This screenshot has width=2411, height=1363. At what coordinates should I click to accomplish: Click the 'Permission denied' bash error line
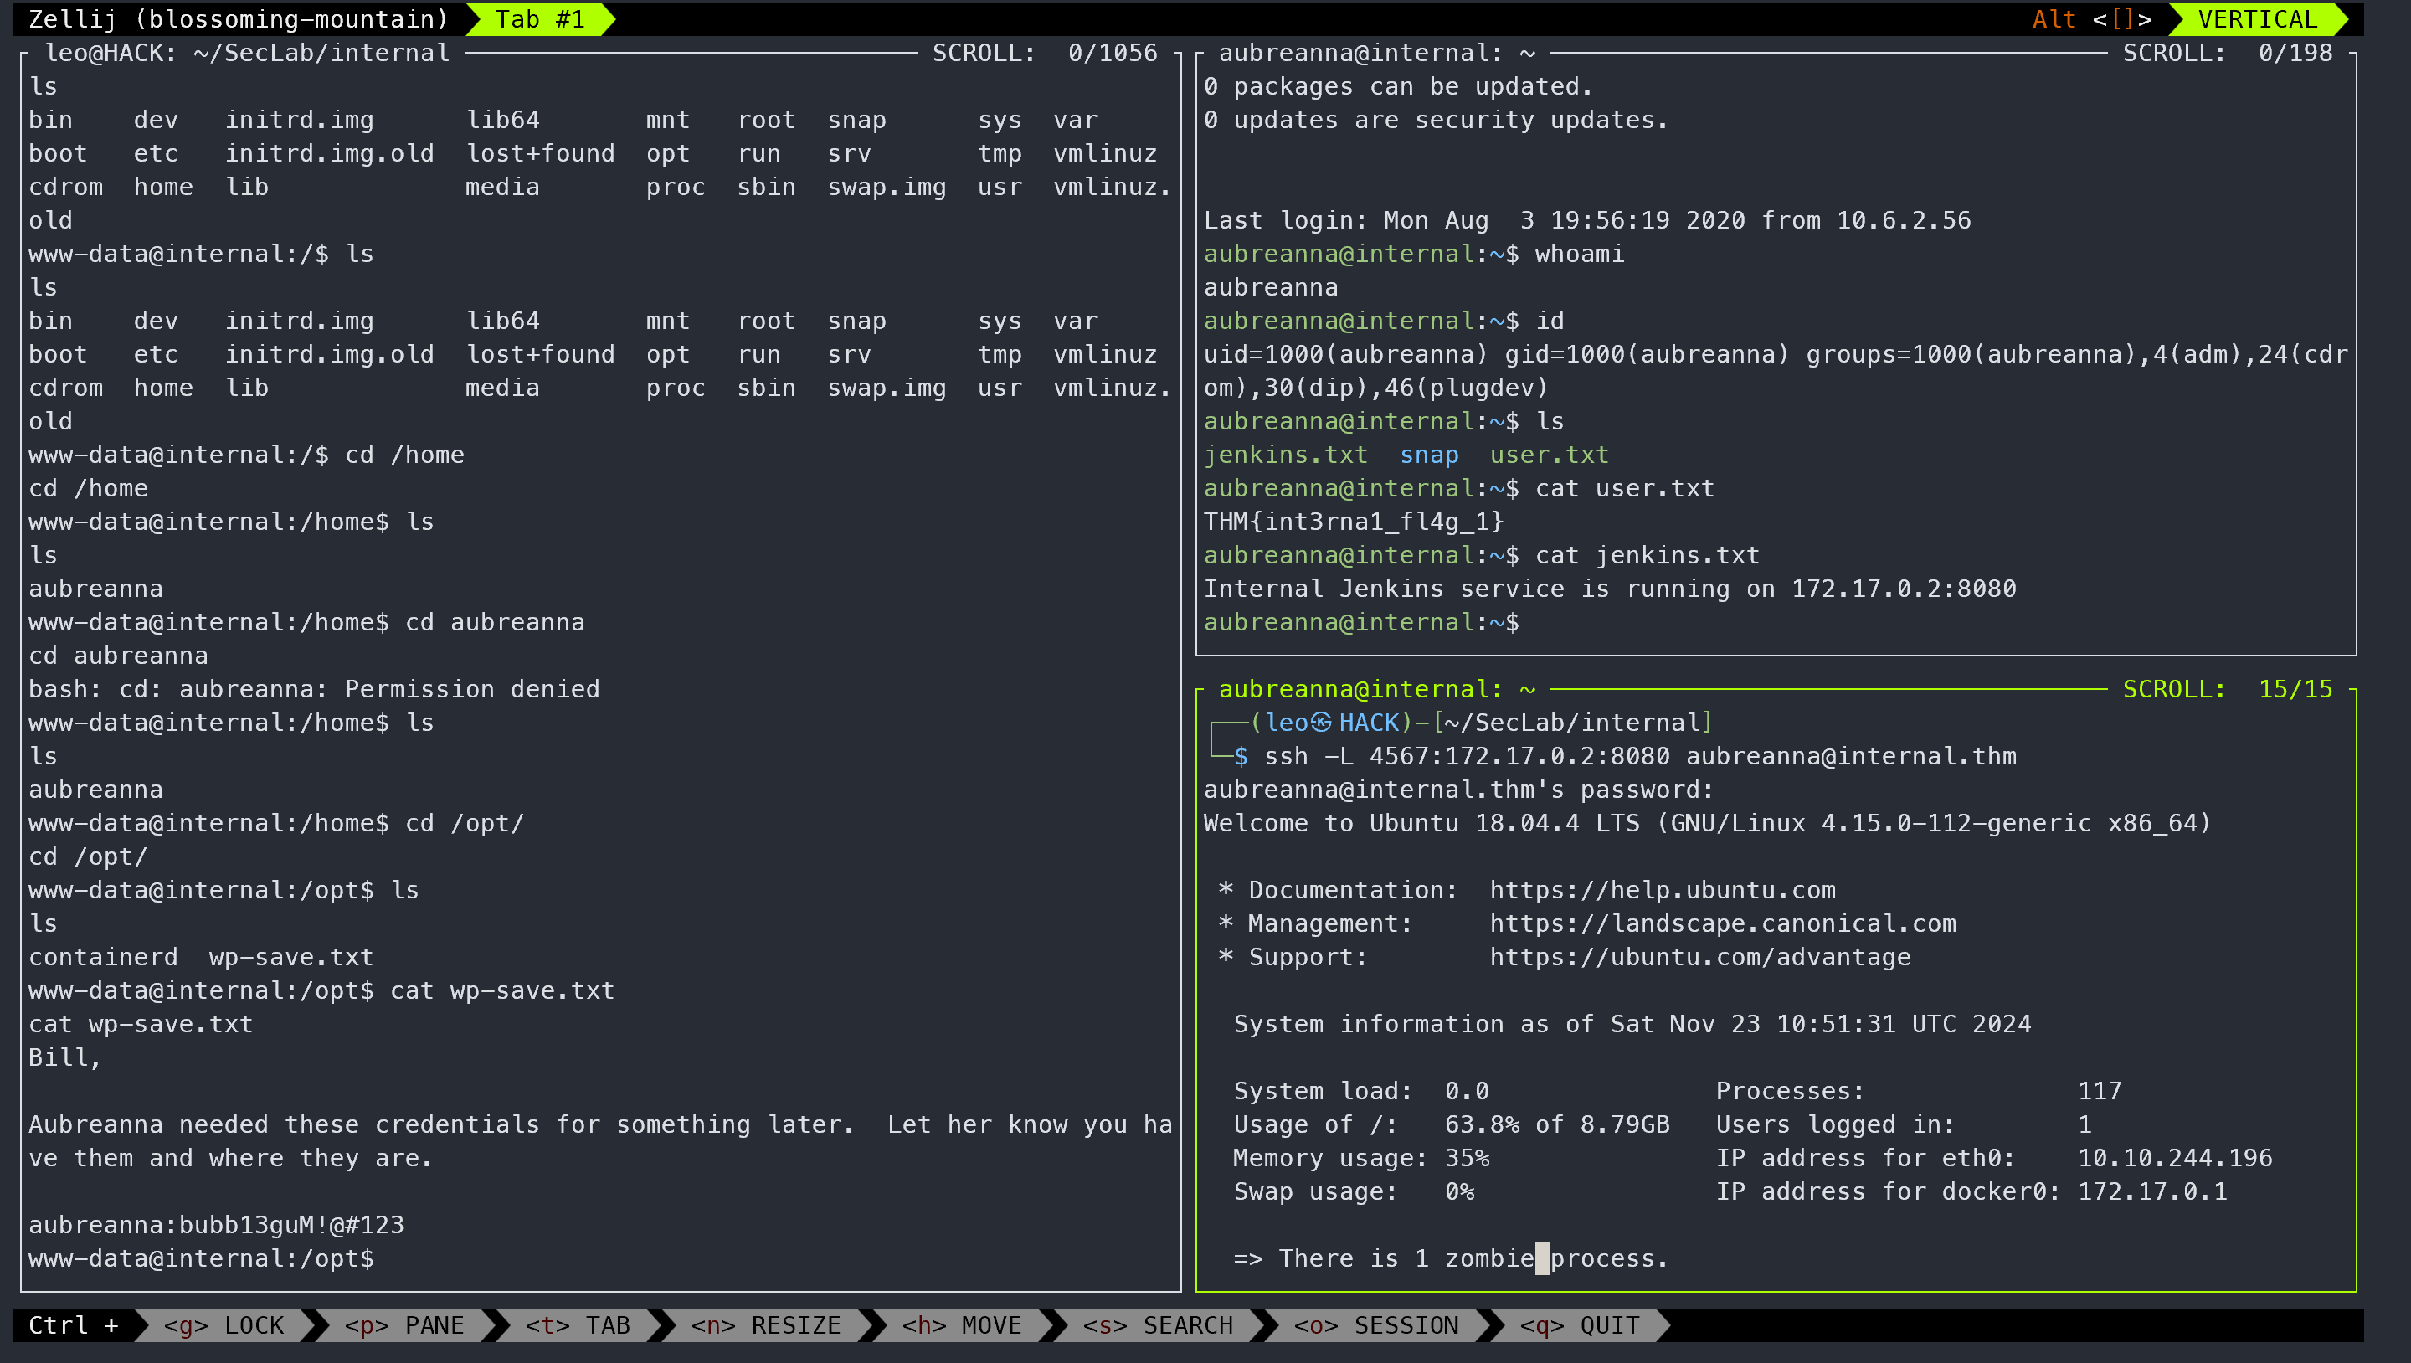[315, 689]
